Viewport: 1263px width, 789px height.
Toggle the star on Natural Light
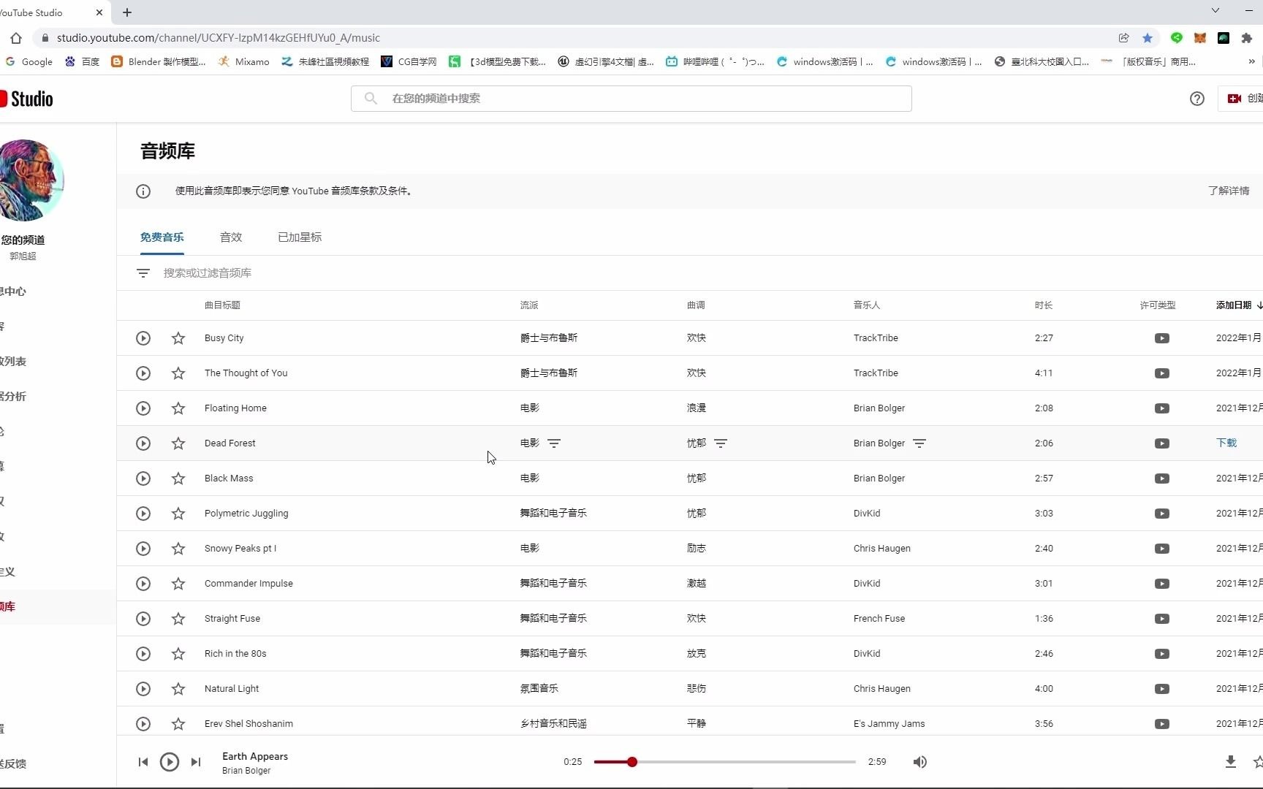coord(178,688)
